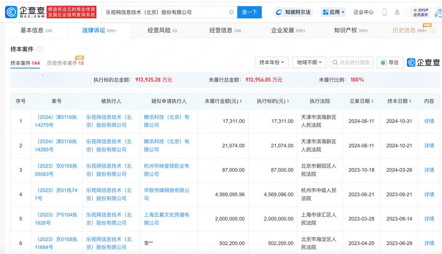This screenshot has width=442, height=254.
Task: Click filing date 2023-10-18 cell
Action: (362, 170)
